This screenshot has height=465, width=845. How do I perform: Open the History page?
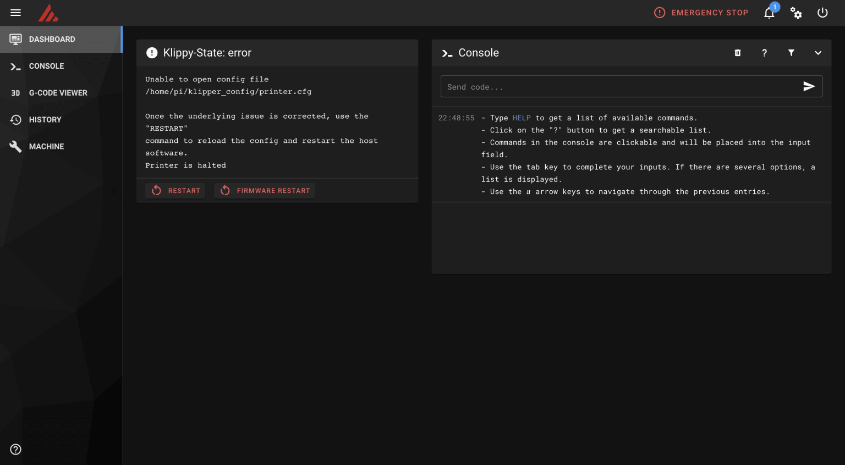click(61, 120)
